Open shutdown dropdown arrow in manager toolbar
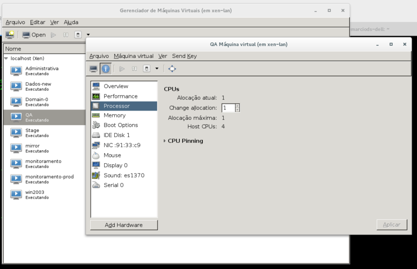 click(88, 34)
